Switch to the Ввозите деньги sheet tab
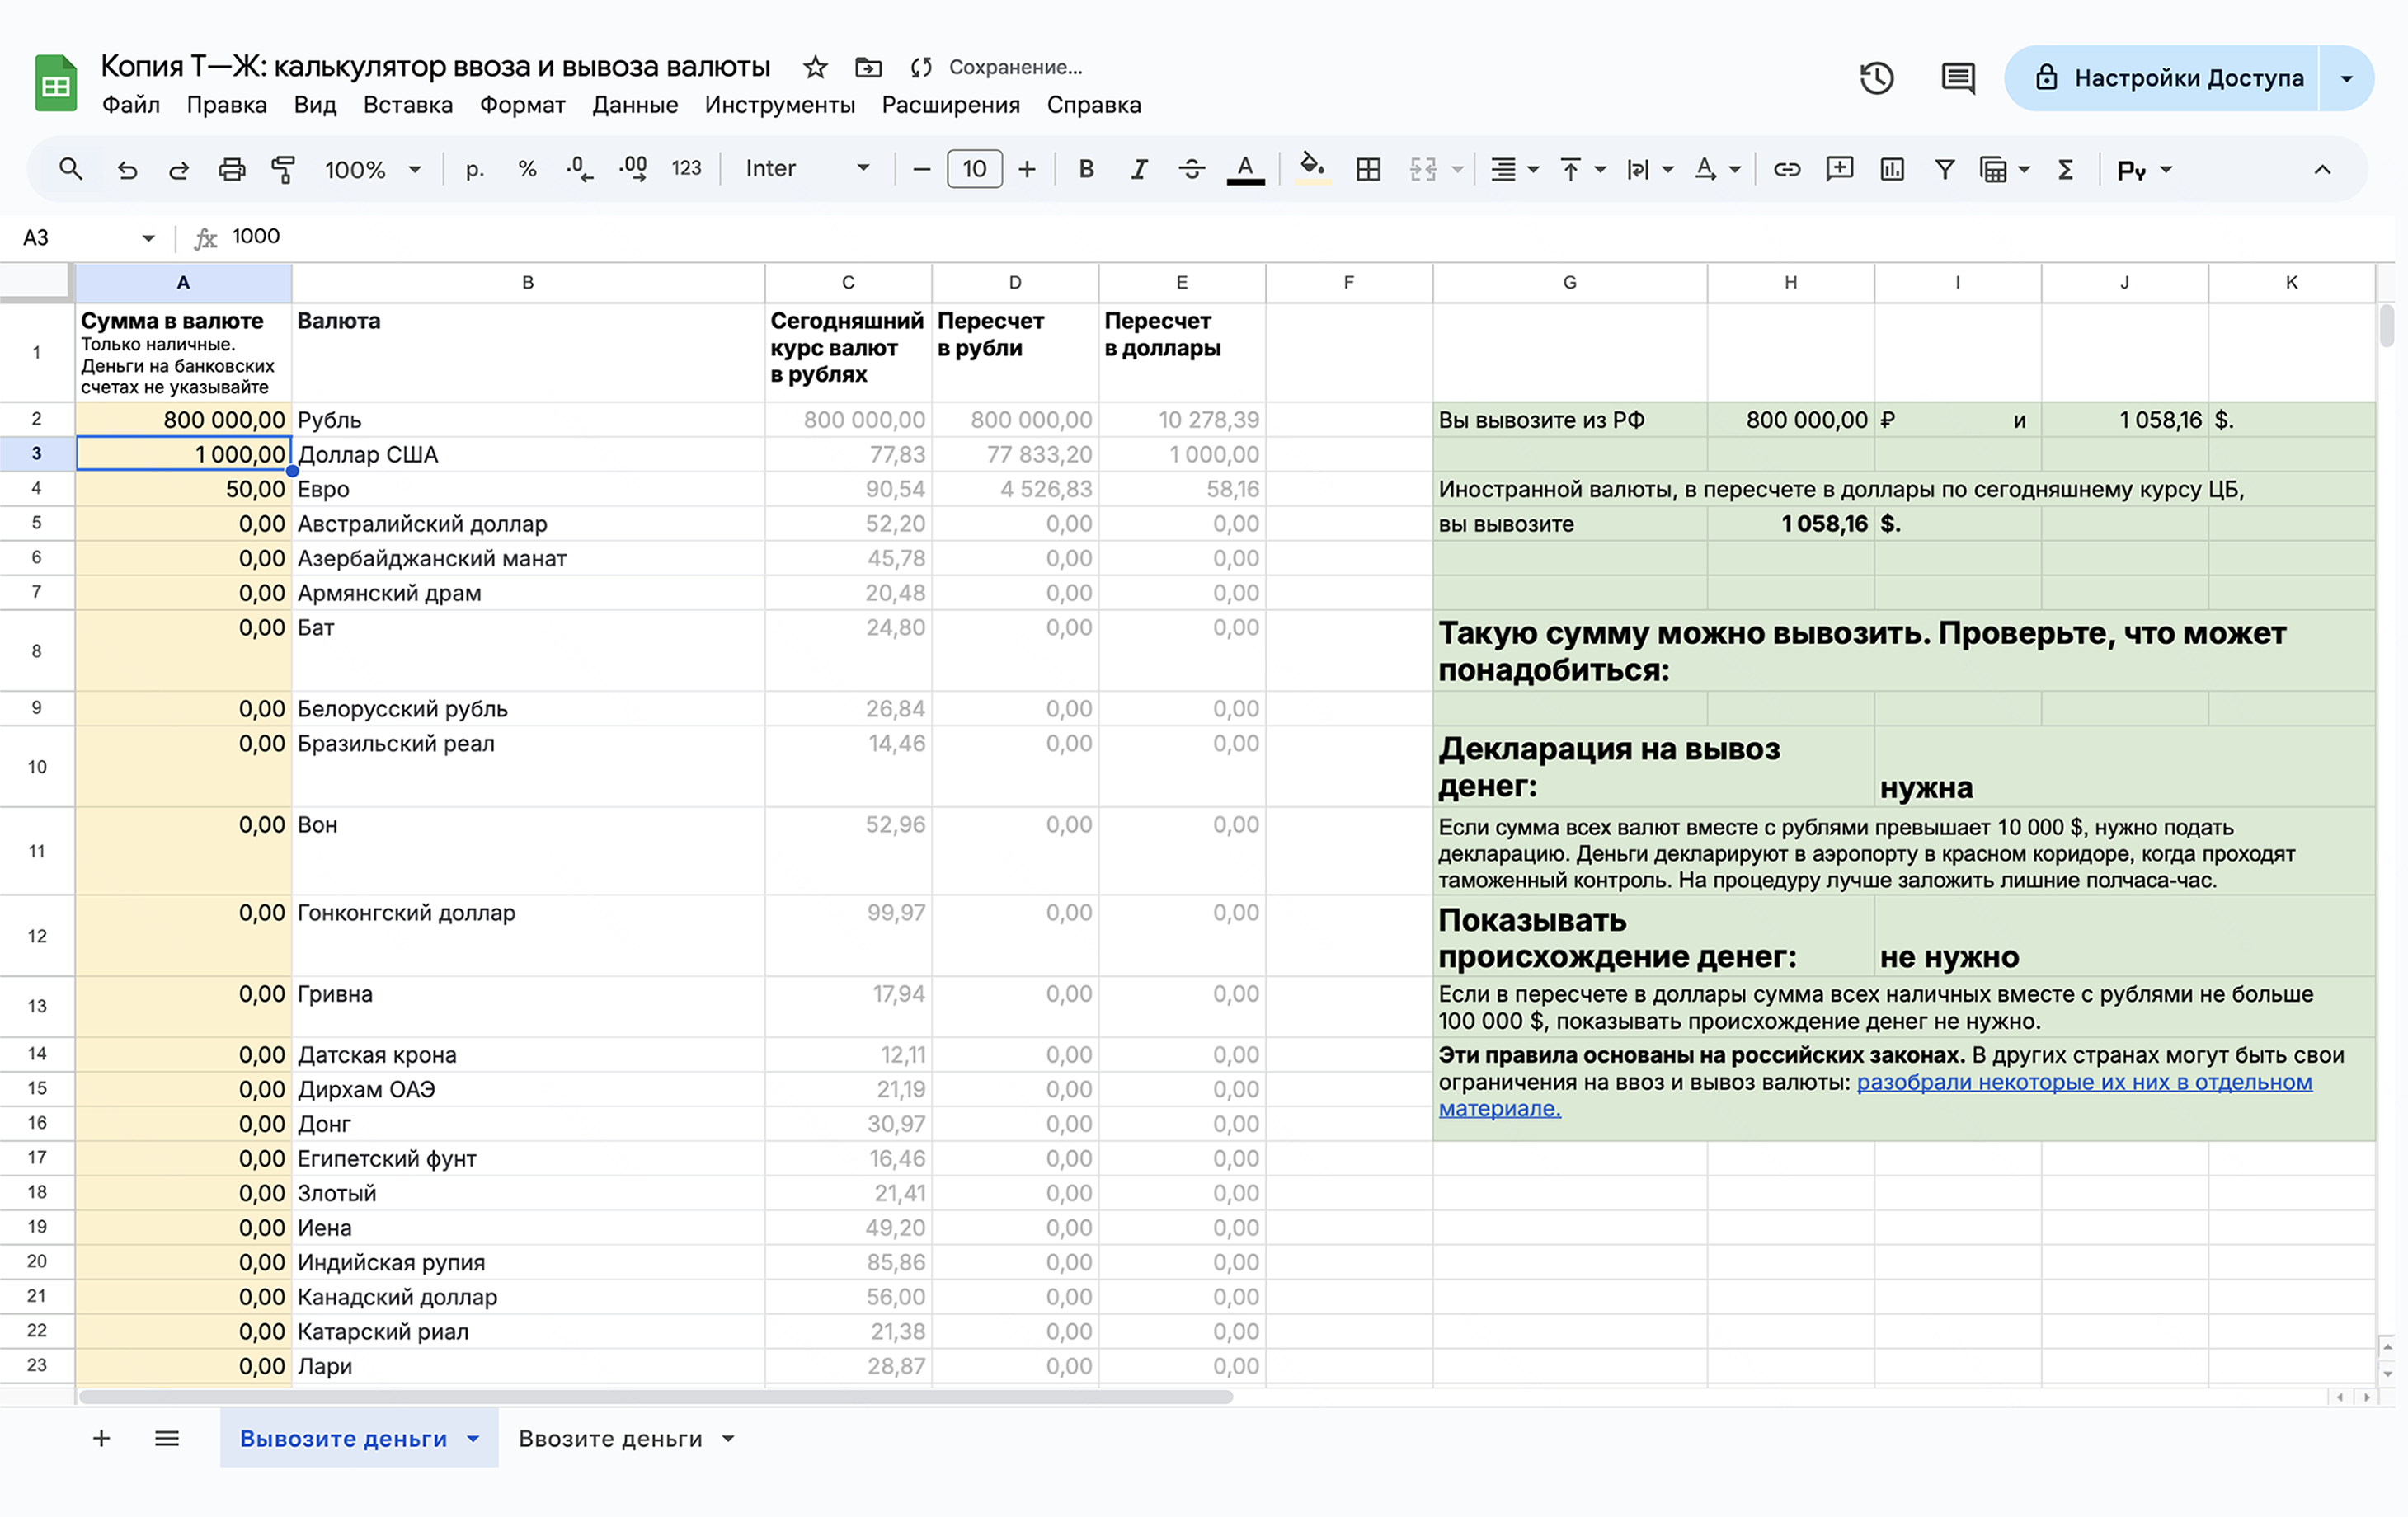The height and width of the screenshot is (1517, 2408). [x=610, y=1438]
